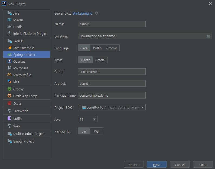Click the JavaScript globe icon
This screenshot has width=215, height=169.
(9, 111)
